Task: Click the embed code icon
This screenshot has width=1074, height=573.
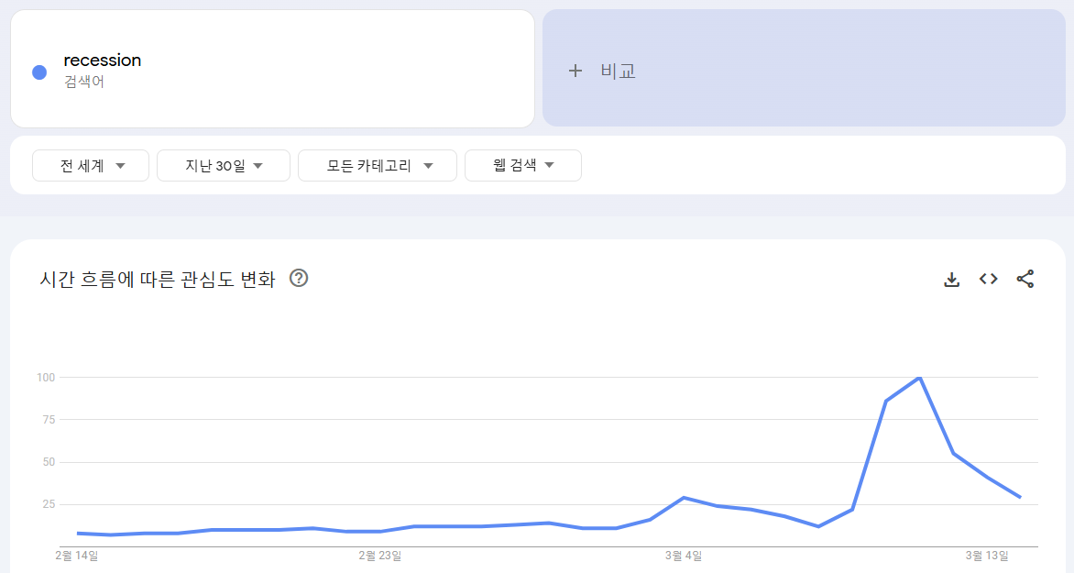Action: tap(988, 279)
